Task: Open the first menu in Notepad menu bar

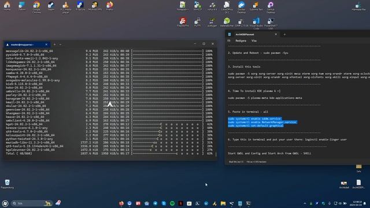Action: (x=229, y=41)
